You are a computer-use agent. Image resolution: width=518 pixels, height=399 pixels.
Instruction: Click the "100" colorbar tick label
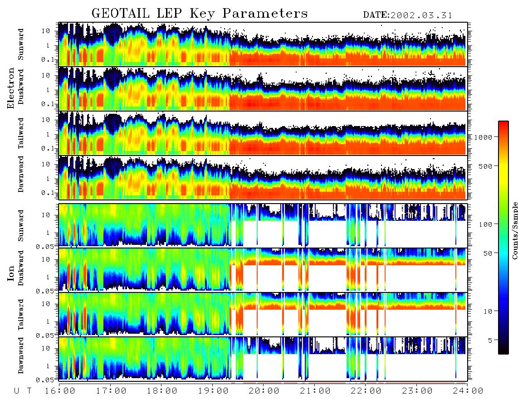(x=485, y=224)
